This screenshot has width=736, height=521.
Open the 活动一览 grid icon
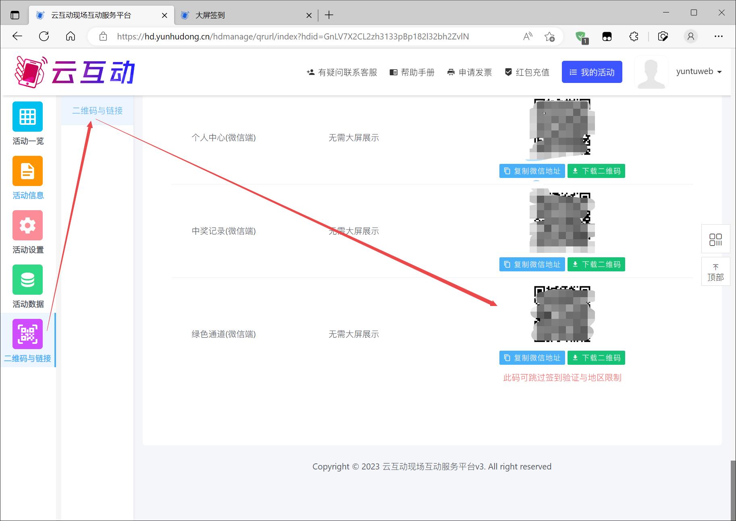tap(27, 116)
